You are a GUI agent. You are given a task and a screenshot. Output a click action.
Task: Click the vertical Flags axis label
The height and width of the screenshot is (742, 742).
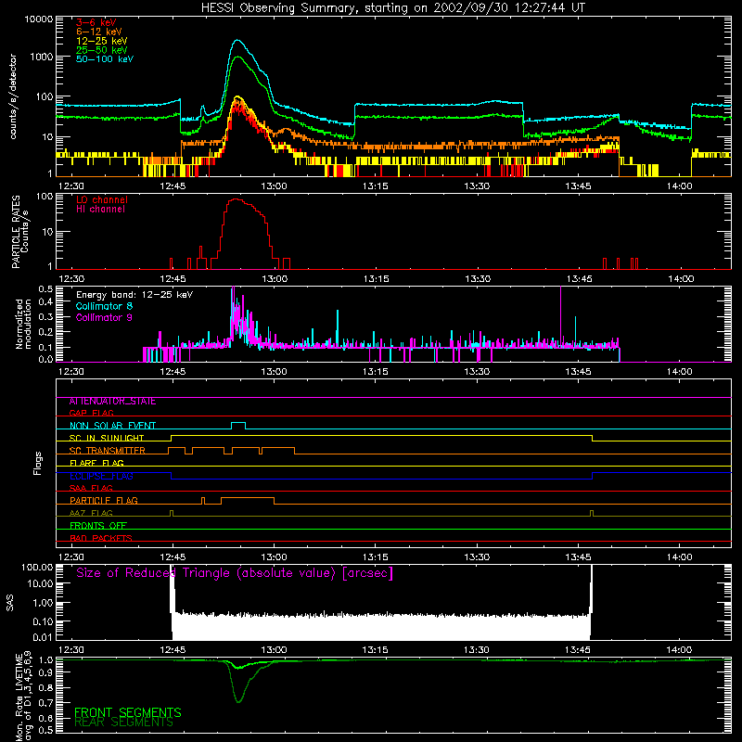[38, 463]
